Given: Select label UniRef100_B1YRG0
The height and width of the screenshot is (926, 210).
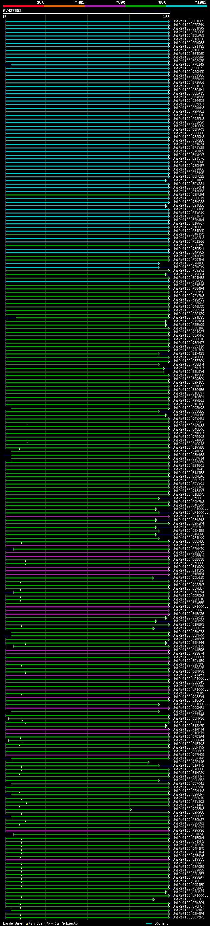Looking at the screenshot, I should (188, 567).
